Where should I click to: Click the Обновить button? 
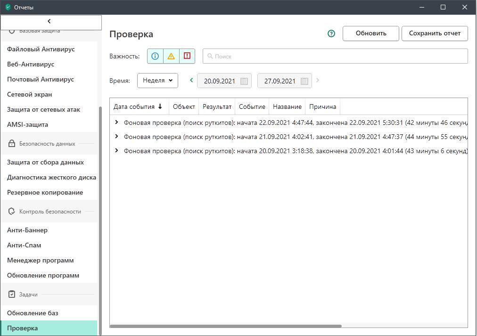point(370,33)
